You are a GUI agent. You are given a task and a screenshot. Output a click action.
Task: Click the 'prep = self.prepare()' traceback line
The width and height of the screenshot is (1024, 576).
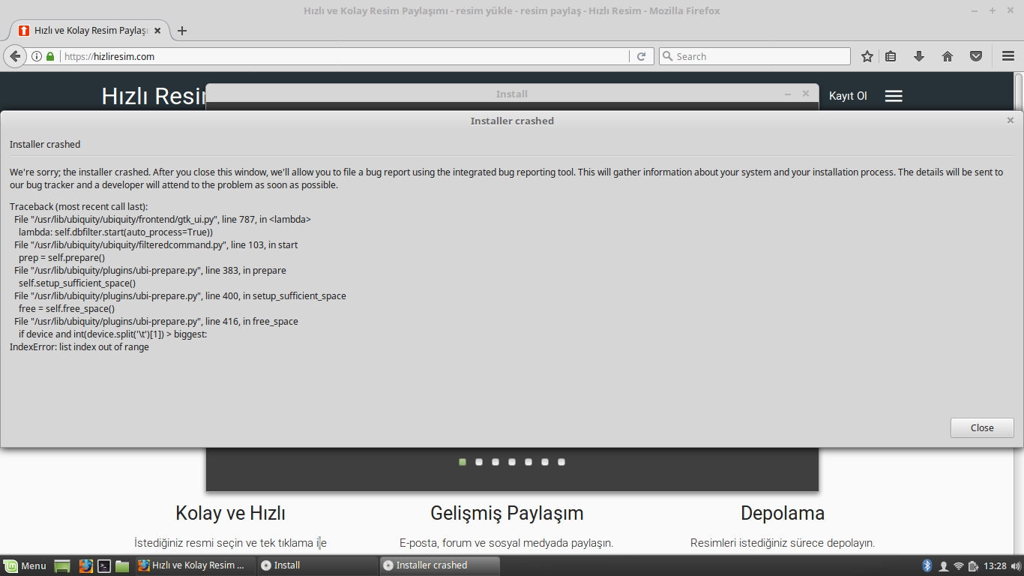pyautogui.click(x=61, y=257)
